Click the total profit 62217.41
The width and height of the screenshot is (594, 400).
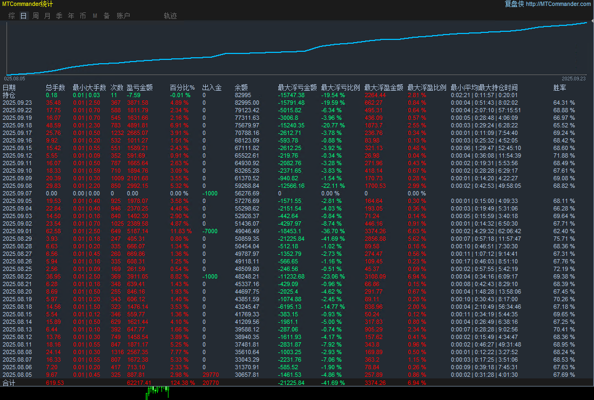[x=139, y=383]
